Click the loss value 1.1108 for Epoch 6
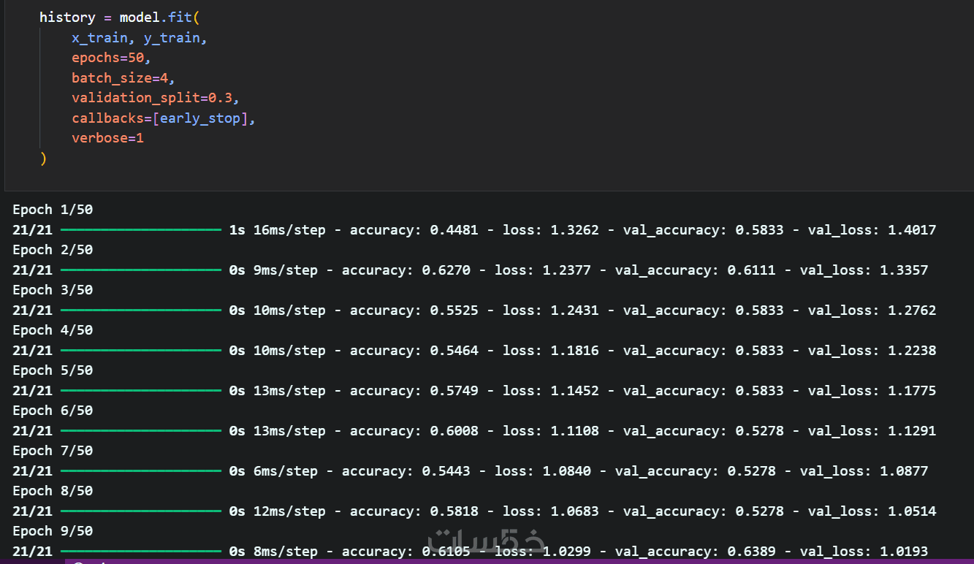The height and width of the screenshot is (564, 974). (574, 431)
